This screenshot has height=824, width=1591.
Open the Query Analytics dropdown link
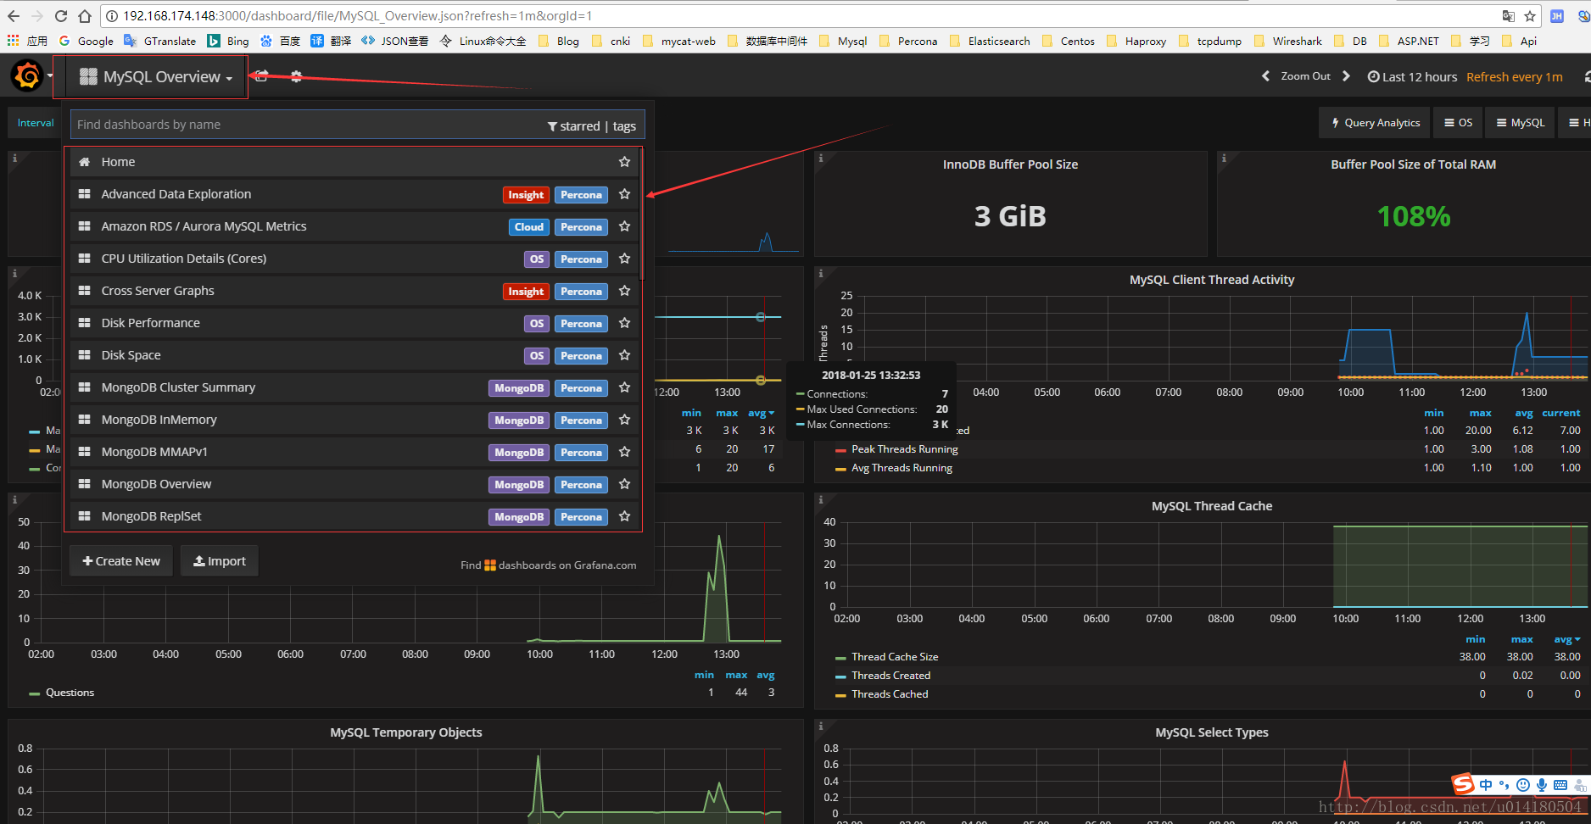pos(1375,123)
